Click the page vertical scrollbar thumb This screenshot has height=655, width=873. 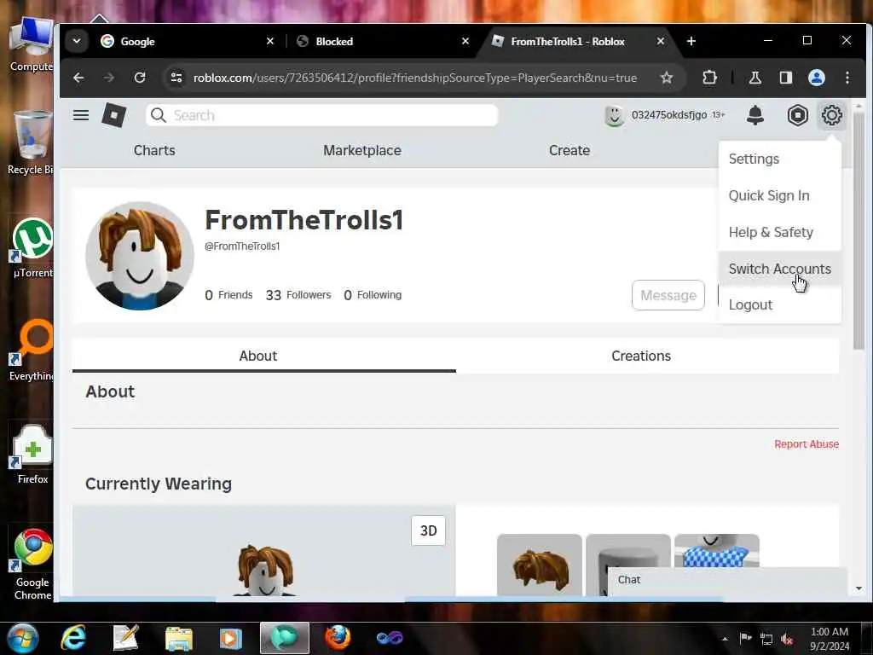859,230
